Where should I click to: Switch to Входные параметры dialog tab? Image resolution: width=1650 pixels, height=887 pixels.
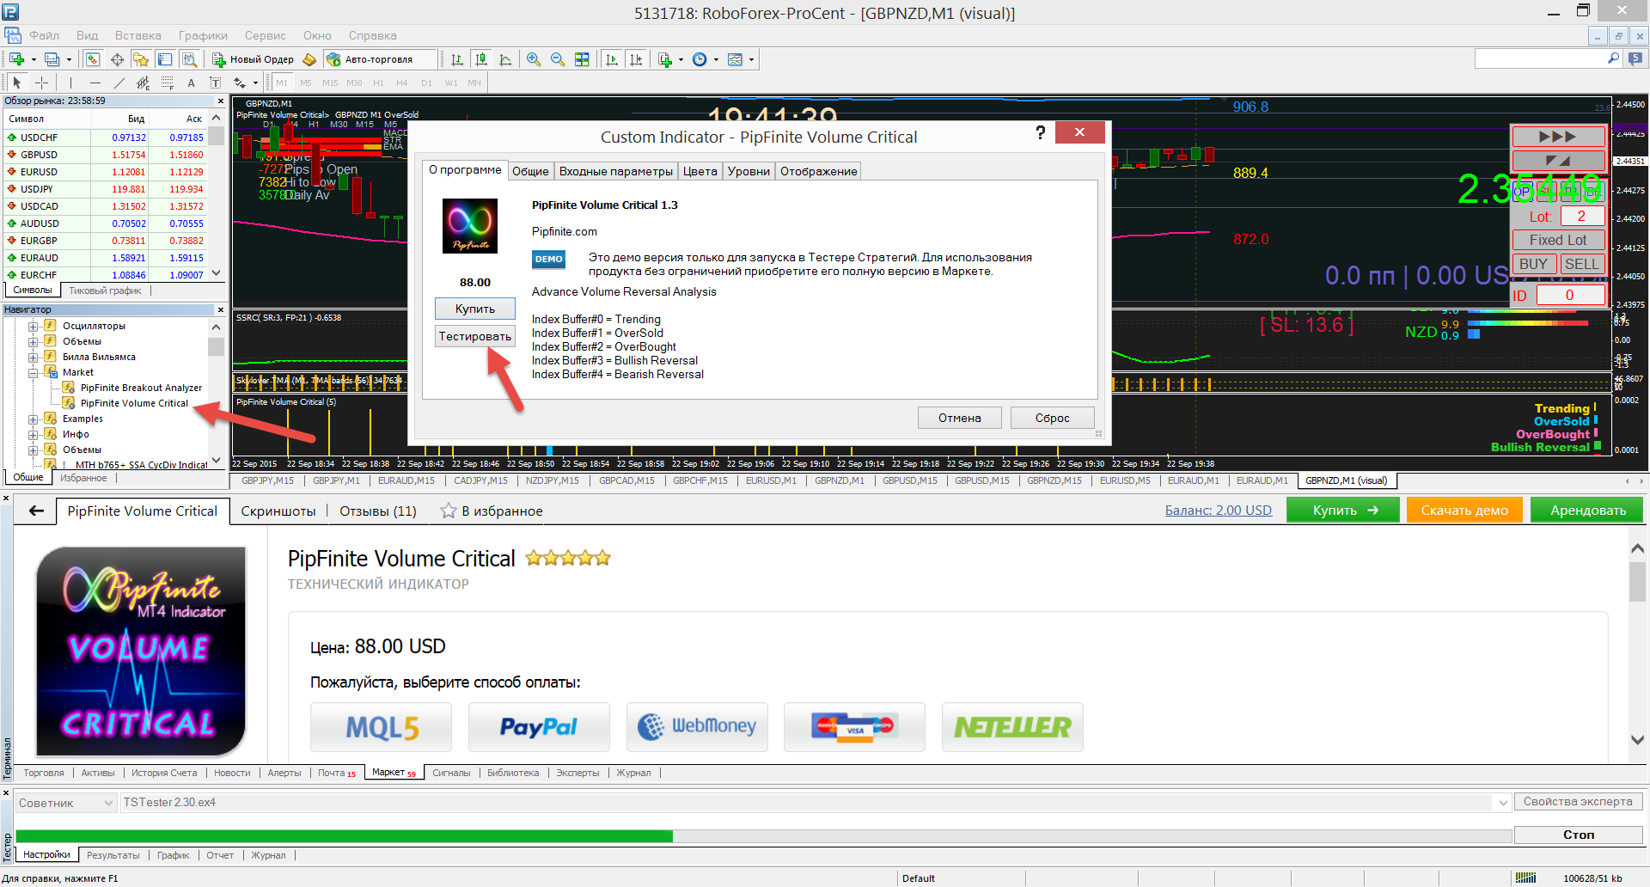615,171
